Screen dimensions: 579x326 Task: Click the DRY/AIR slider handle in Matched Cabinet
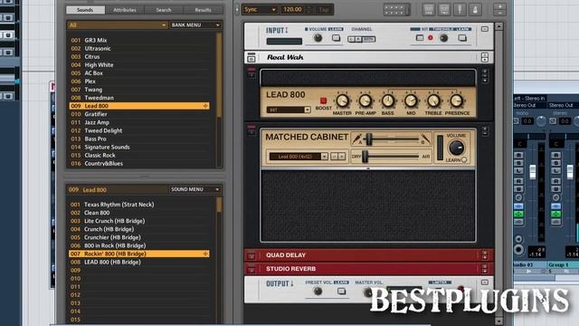[x=365, y=157]
